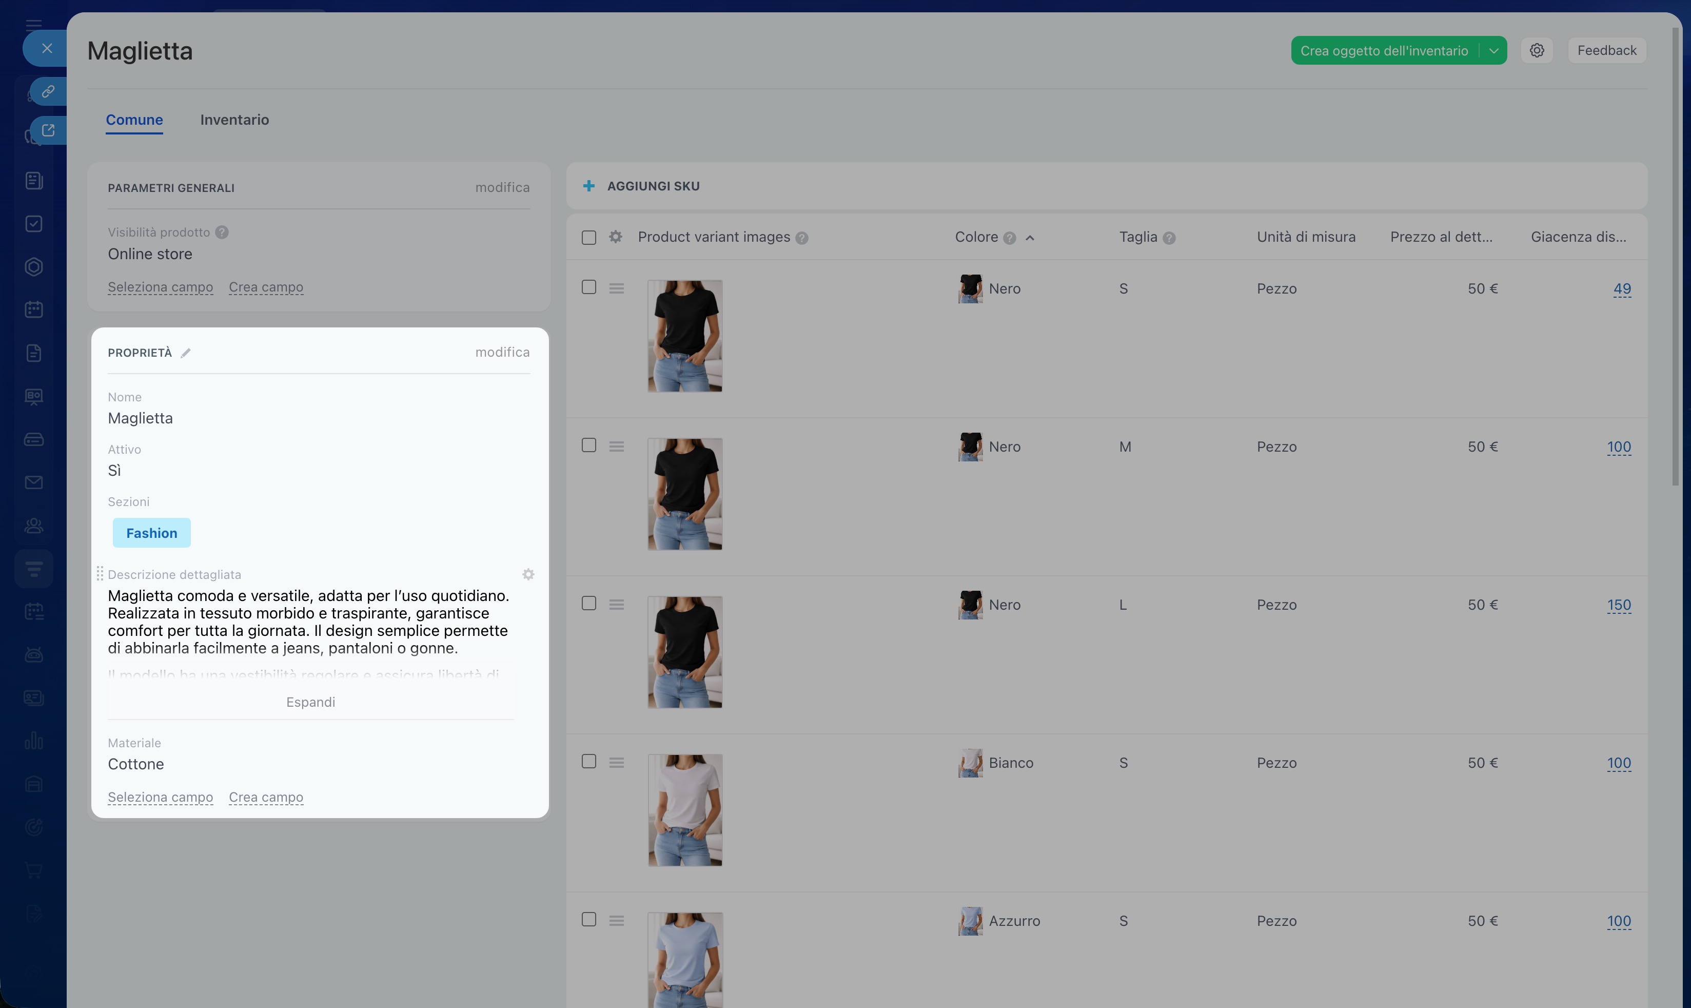
Task: Toggle the select-all checkbox in the table header
Action: (x=588, y=237)
